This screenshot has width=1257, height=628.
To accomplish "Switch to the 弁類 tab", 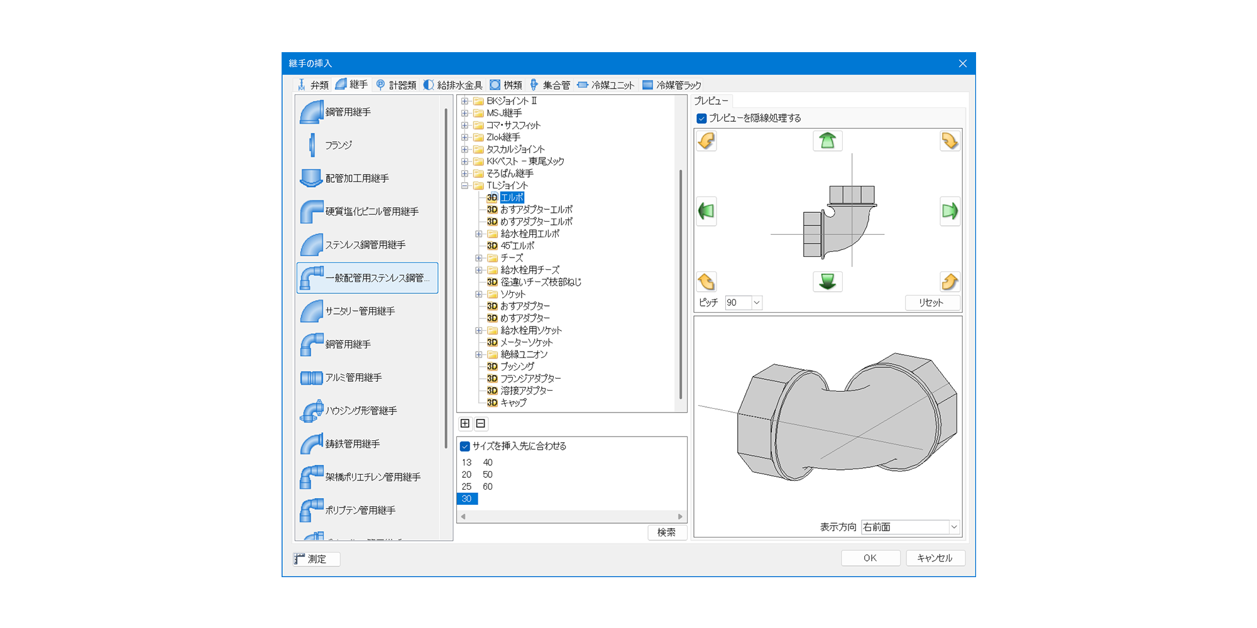I will [313, 85].
